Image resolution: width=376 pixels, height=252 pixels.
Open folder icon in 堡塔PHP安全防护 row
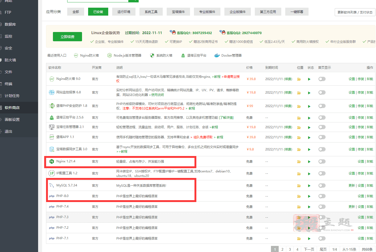tap(299, 106)
